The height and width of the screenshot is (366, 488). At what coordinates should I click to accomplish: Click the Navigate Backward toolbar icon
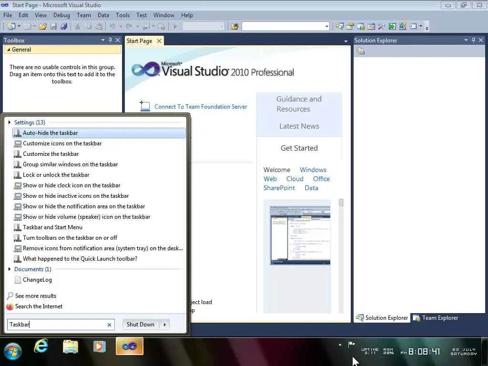[x=146, y=27]
